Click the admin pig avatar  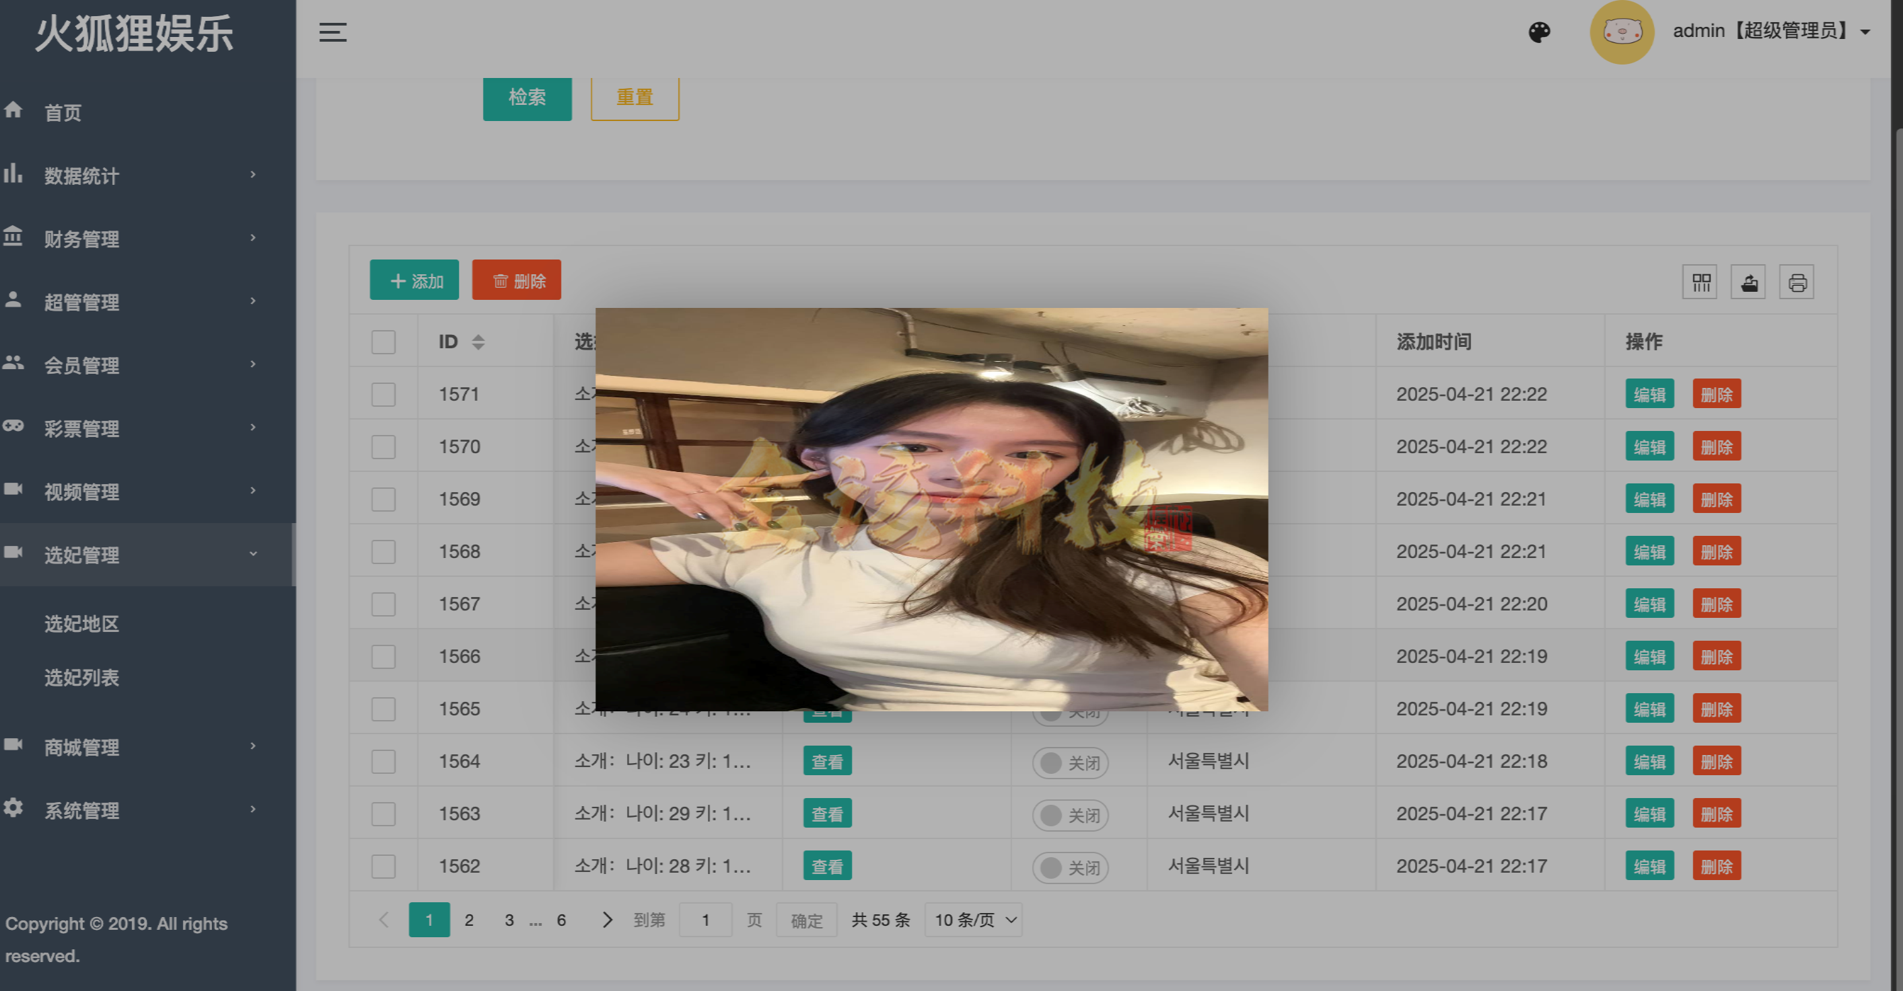point(1622,32)
